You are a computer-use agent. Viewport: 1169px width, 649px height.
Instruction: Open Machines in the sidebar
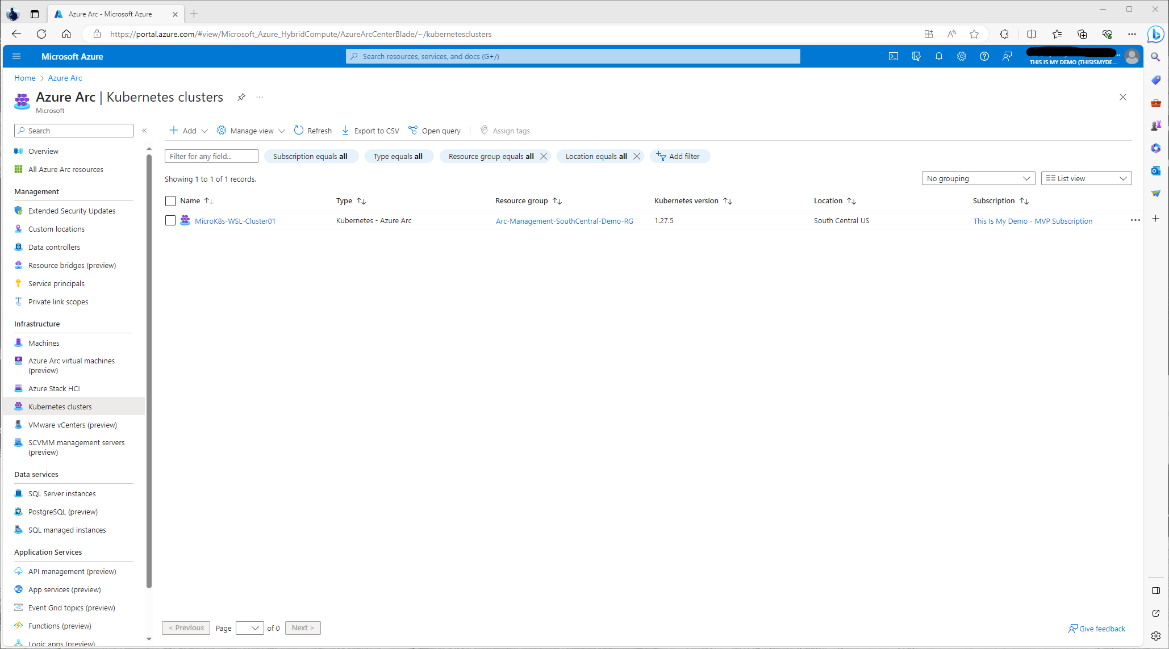(44, 343)
